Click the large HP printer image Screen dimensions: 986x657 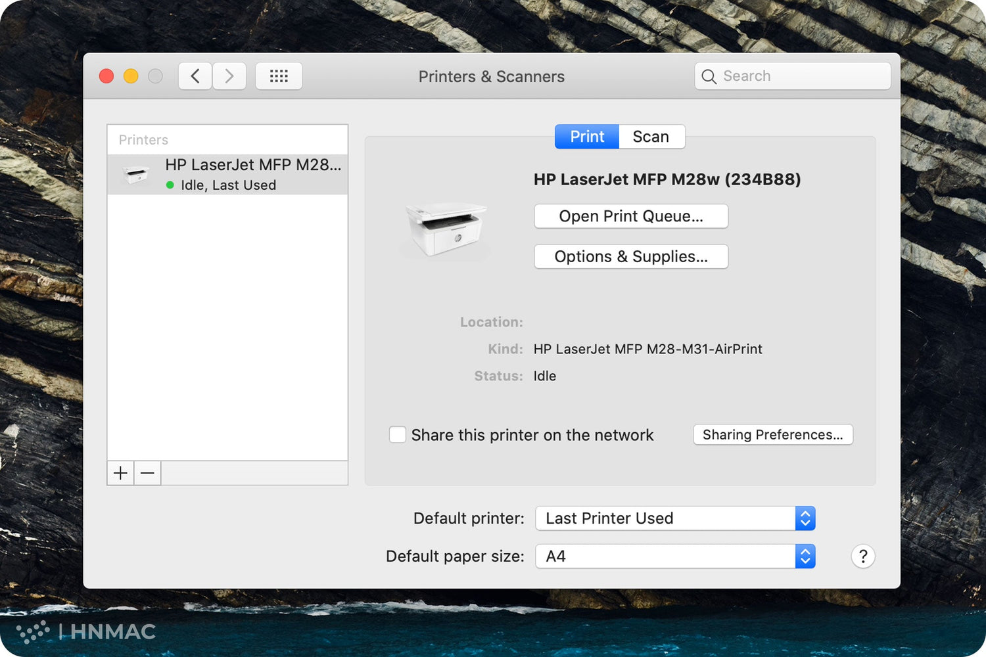[x=446, y=229]
